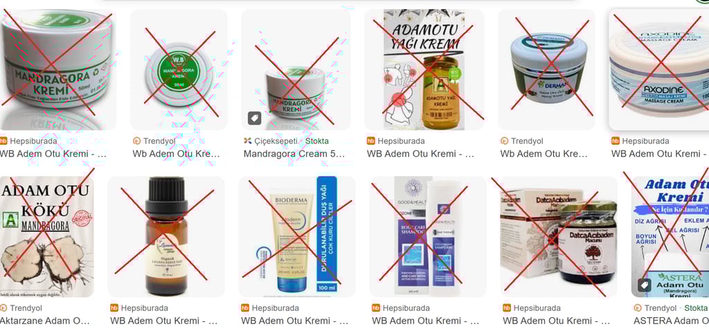
Task: Select the Good&Health Body Care Shampoo image
Action: pyautogui.click(x=428, y=236)
